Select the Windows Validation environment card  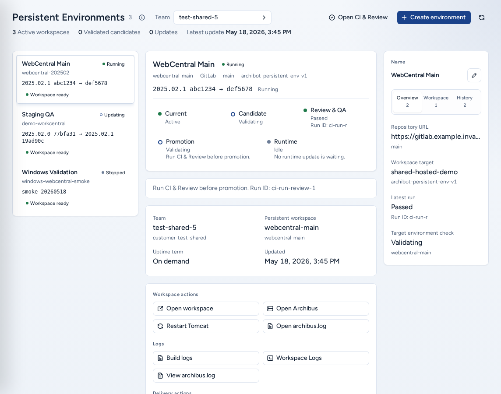point(75,188)
